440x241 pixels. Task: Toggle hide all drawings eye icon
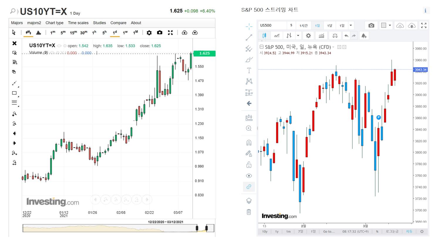[249, 176]
